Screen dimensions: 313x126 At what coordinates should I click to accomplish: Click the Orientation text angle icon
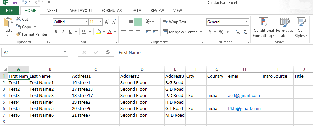[x=148, y=22]
